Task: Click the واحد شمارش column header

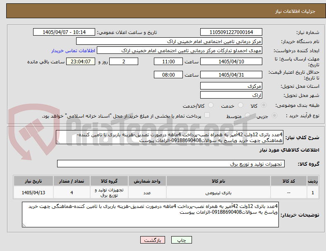Action: click(x=147, y=181)
